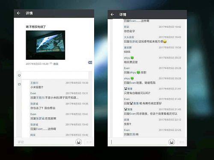Tap the post timestamp 2017年8月5日 19:29
The width and height of the screenshot is (214, 160).
coord(37,64)
